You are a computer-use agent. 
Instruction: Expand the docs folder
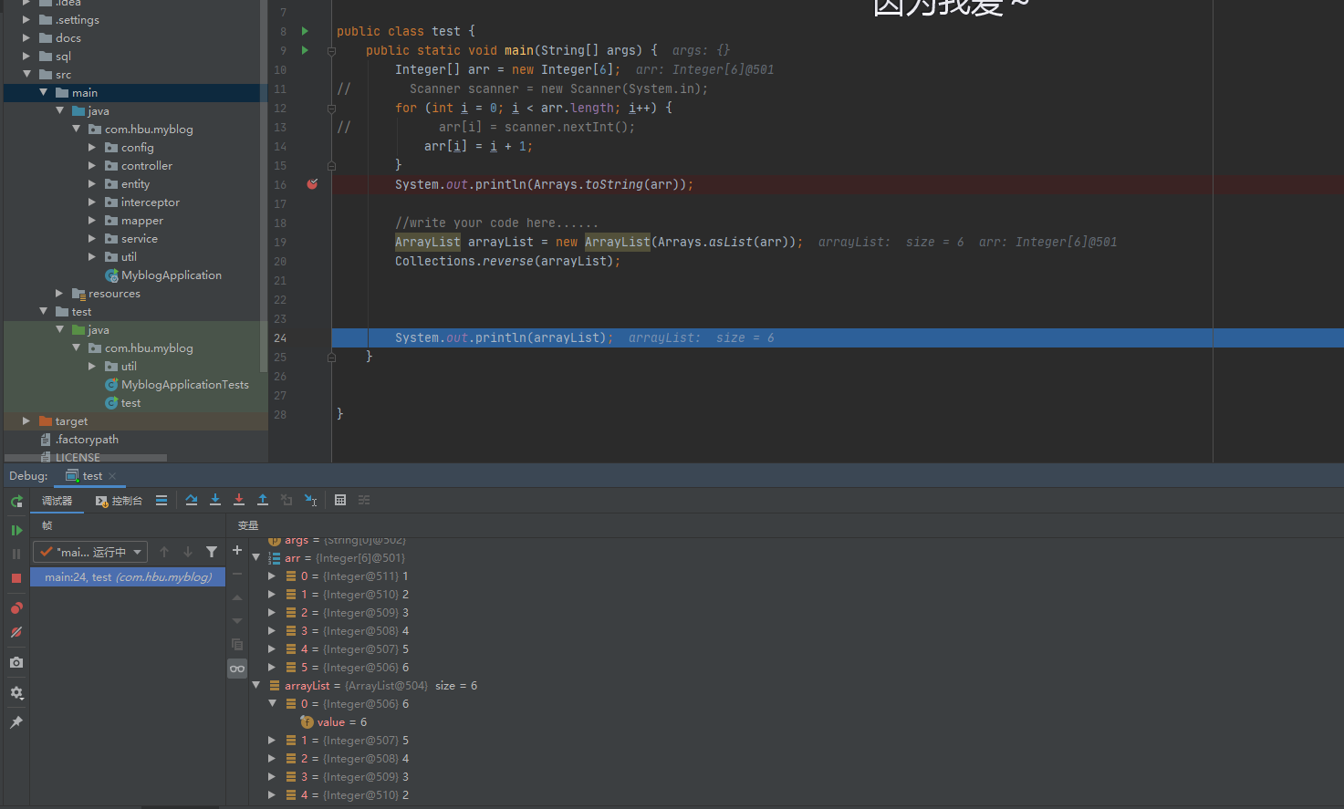point(26,37)
